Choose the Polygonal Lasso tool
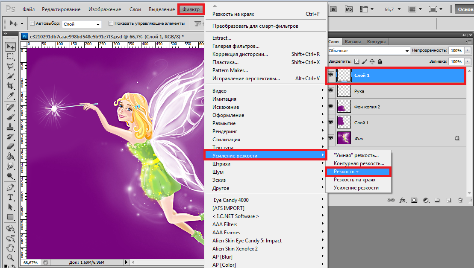This screenshot has height=268, width=474. click(x=10, y=66)
